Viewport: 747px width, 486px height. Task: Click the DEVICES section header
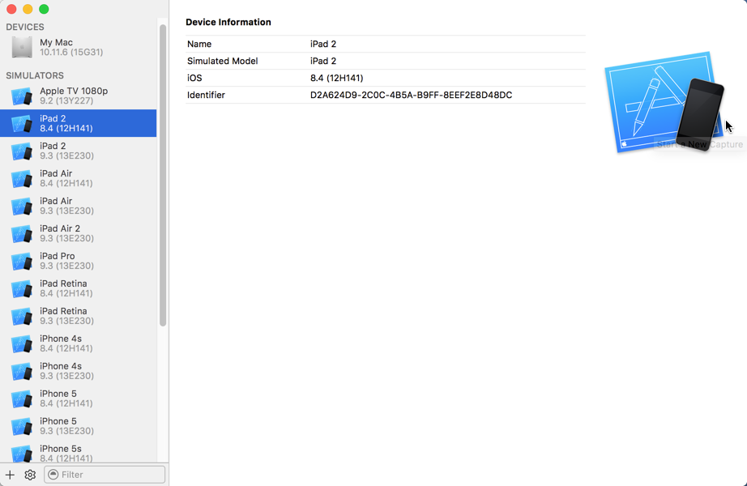coord(25,28)
